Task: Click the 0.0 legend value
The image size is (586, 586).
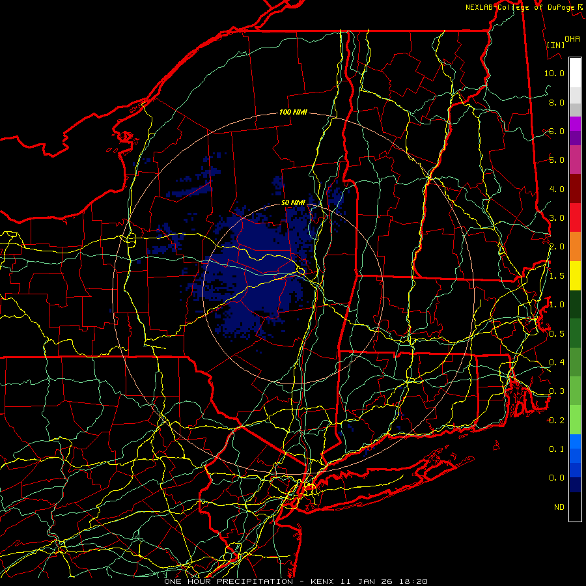Action: (x=557, y=478)
